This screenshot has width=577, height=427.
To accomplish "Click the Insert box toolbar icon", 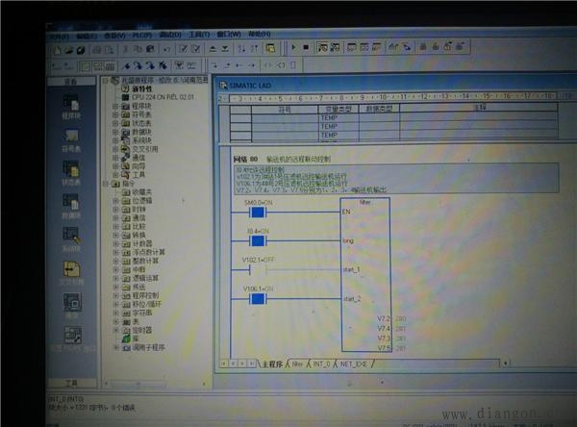I will pos(293,65).
